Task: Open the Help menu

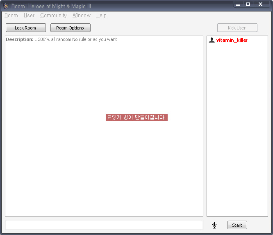Action: [x=101, y=16]
